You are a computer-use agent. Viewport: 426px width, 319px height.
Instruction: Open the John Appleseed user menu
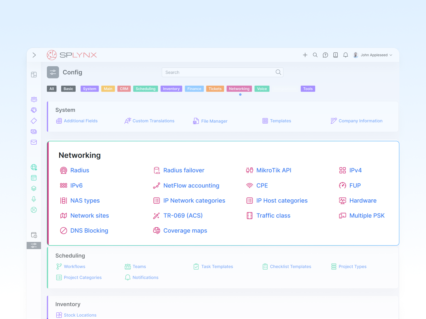coord(373,55)
